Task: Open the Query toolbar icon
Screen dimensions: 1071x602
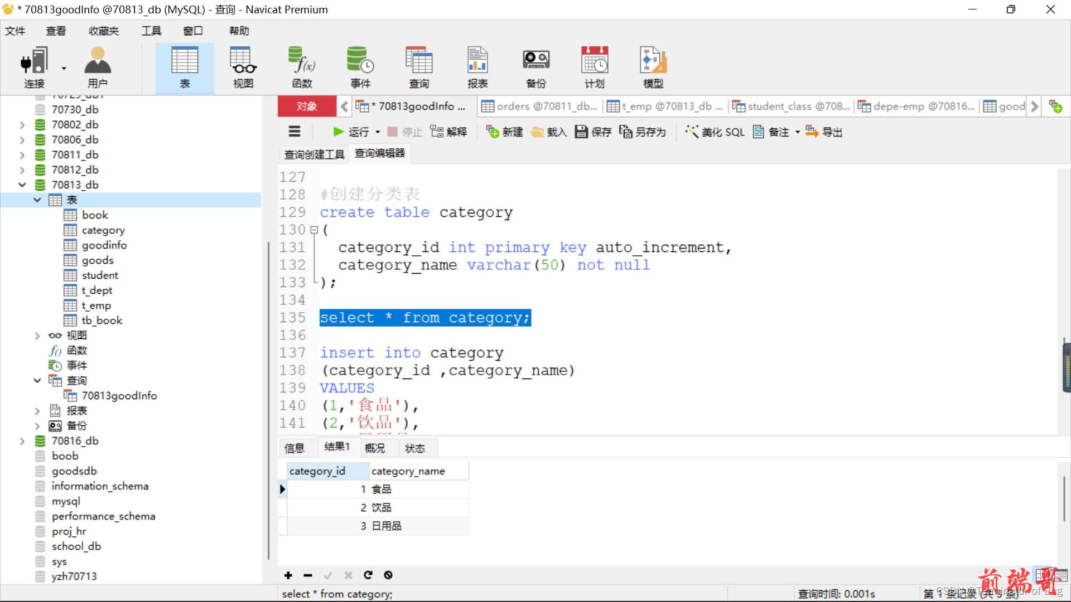Action: 419,67
